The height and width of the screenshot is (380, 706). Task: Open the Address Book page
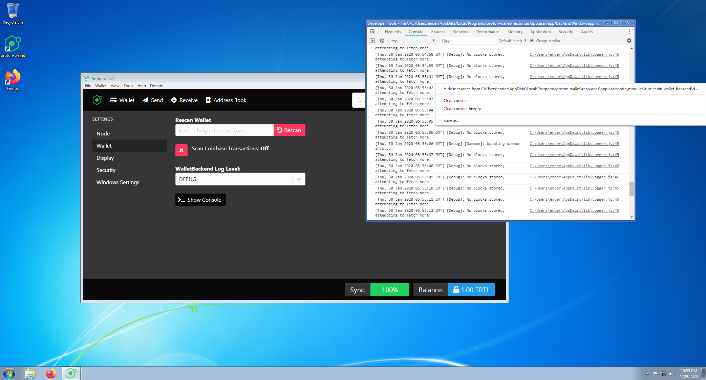[226, 100]
